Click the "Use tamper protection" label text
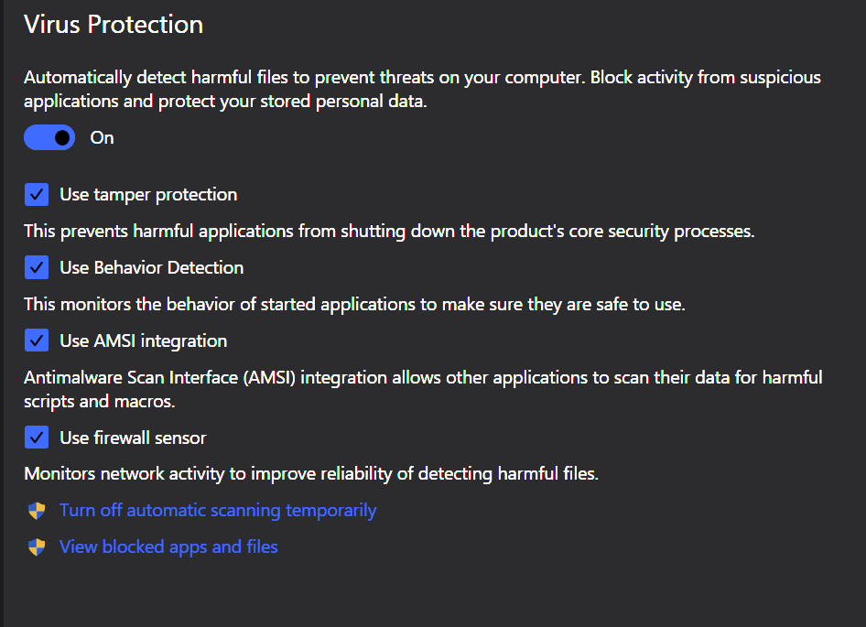The width and height of the screenshot is (866, 627). [148, 194]
